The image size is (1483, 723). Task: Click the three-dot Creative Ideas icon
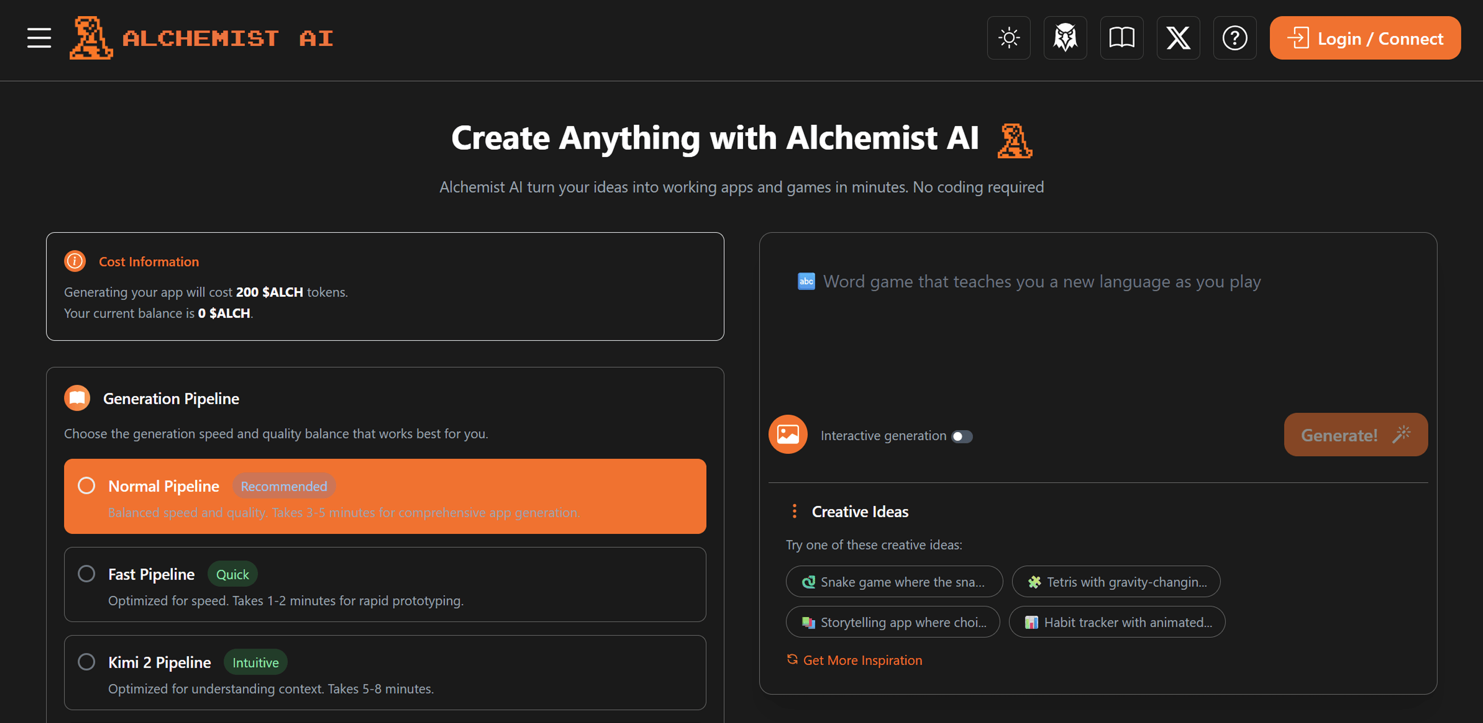[794, 511]
